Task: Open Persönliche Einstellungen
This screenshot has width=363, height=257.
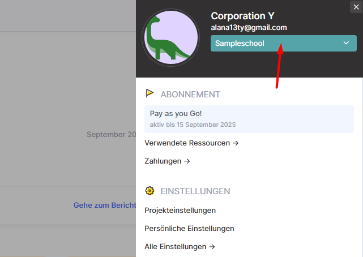Action: point(189,229)
